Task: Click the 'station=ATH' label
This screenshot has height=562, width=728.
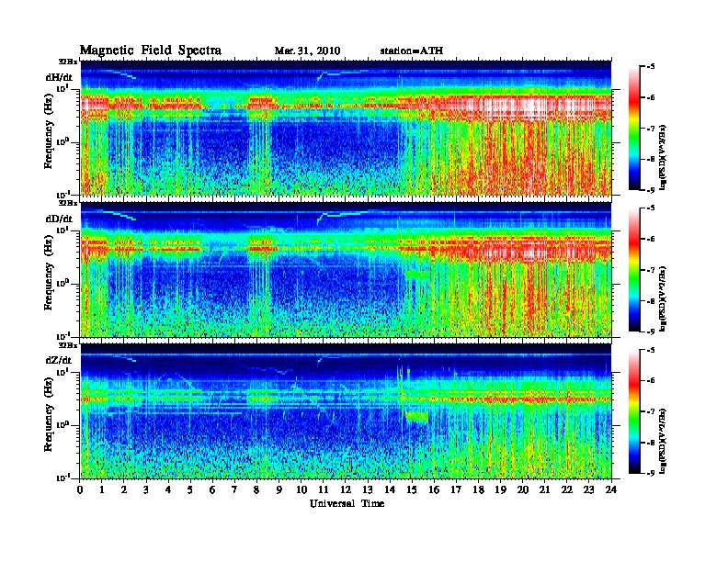Action: pyautogui.click(x=412, y=51)
